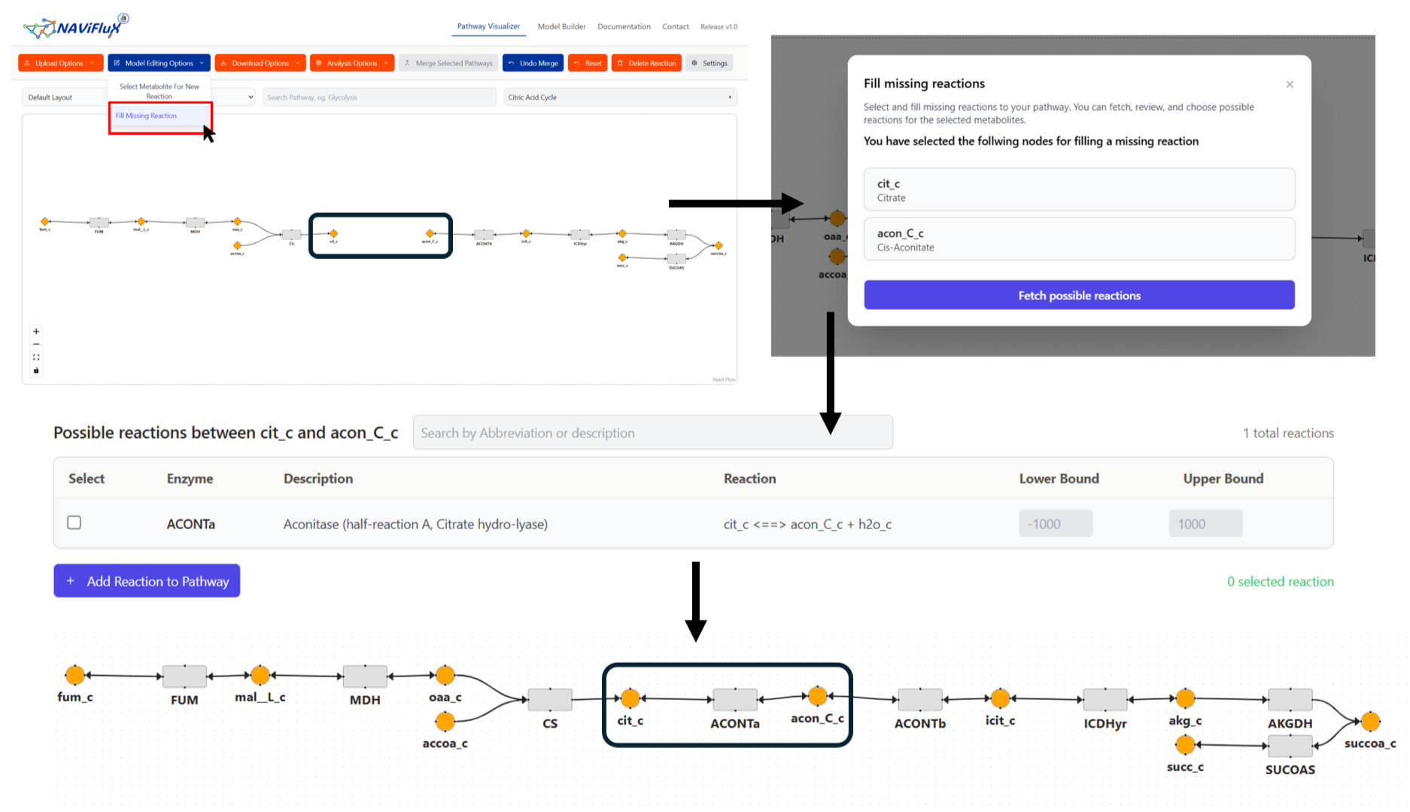The image size is (1410, 812).
Task: Open the Citric Acid Cycle pathway selector
Action: point(619,97)
